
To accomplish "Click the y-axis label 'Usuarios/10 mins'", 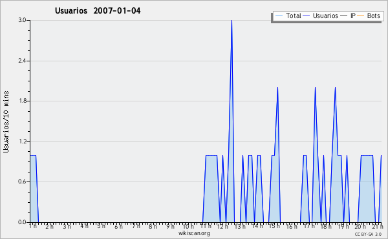I will coord(6,121).
